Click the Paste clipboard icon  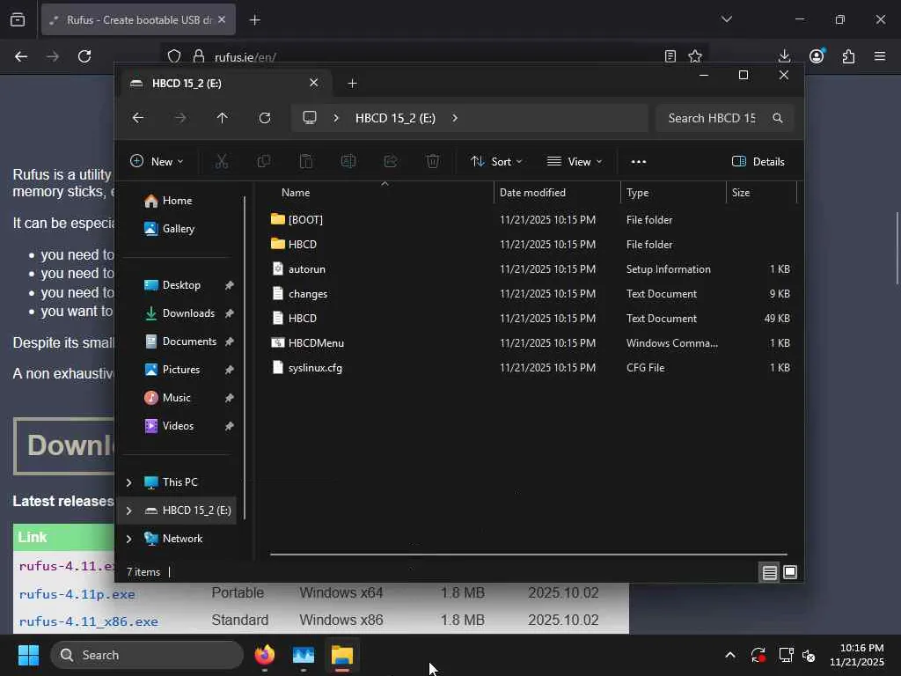[306, 162]
